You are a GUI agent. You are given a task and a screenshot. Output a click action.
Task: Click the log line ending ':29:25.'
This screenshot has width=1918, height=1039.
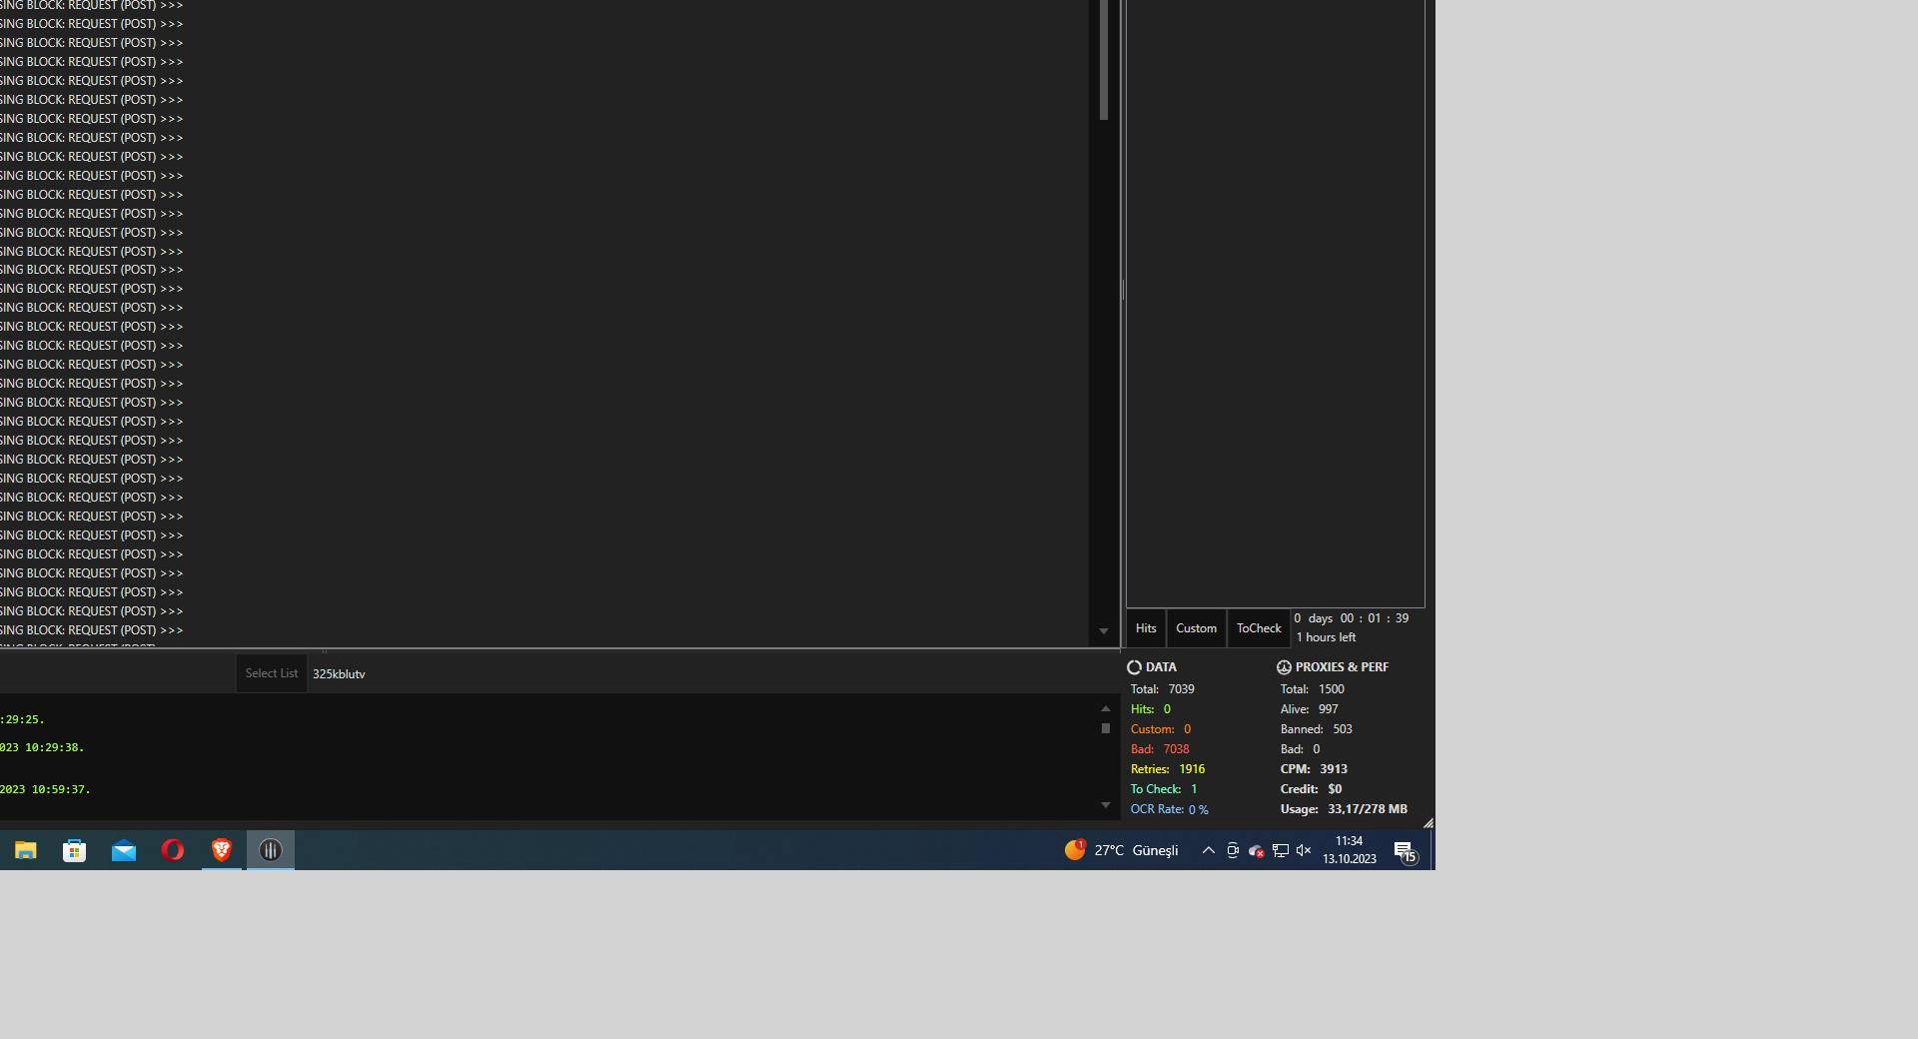coord(22,719)
